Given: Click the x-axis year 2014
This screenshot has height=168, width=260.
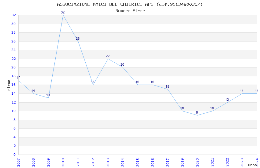Looking at the screenshot, I should [123, 162].
